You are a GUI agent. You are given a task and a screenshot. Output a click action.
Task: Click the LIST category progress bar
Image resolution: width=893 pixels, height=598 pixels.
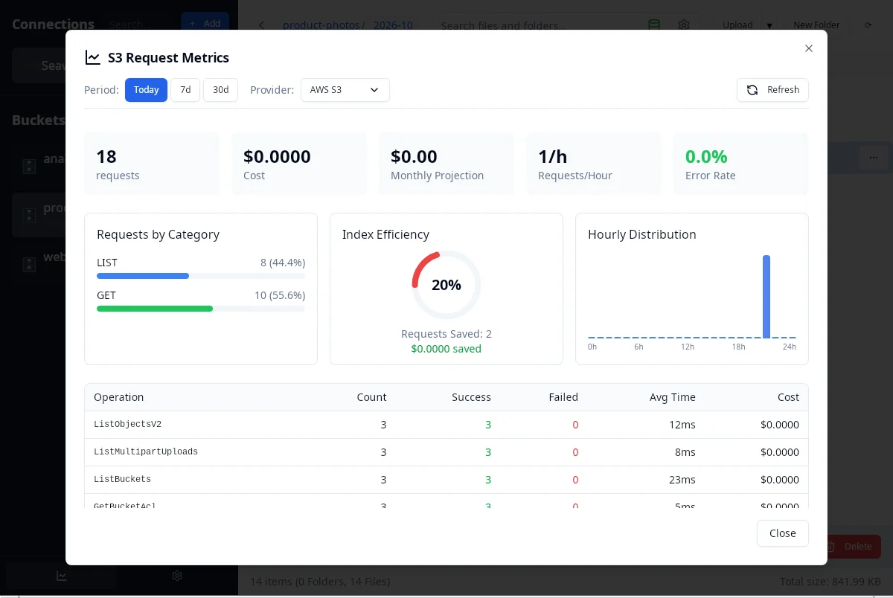[x=201, y=276]
